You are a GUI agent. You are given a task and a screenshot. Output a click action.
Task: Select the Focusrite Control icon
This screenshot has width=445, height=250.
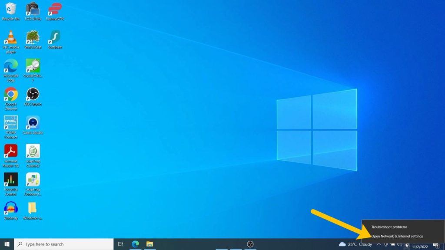point(11,184)
